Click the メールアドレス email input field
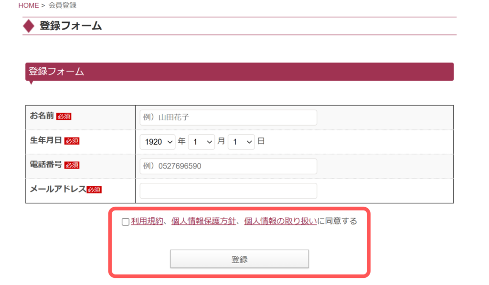Screen dimensions: 489x285 (228, 190)
